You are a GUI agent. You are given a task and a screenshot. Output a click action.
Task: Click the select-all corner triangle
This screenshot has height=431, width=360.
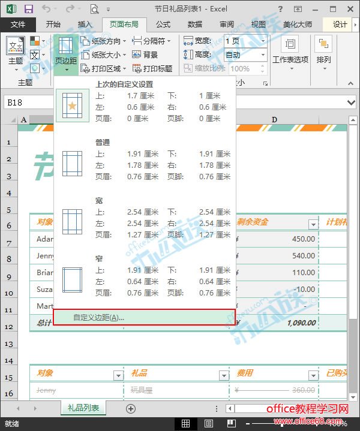pyautogui.click(x=13, y=120)
